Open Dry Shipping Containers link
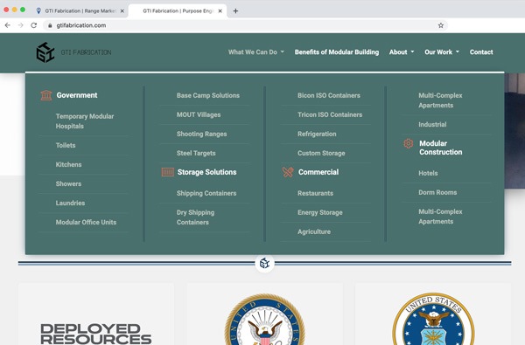Image resolution: width=525 pixels, height=345 pixels. point(195,217)
